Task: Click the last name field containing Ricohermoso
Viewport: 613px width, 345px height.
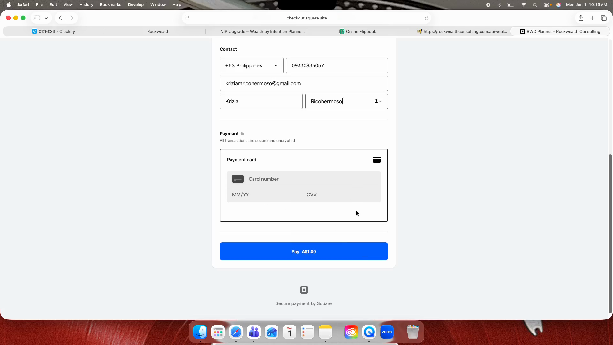Action: click(x=346, y=101)
